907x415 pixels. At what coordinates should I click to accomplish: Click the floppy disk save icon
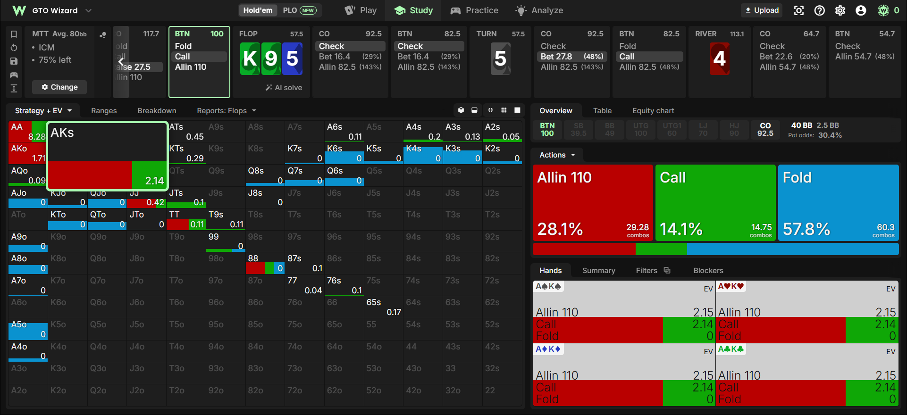[14, 61]
